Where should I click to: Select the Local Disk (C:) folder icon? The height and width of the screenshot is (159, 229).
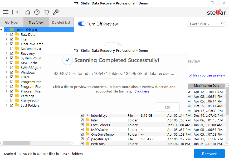12,29
